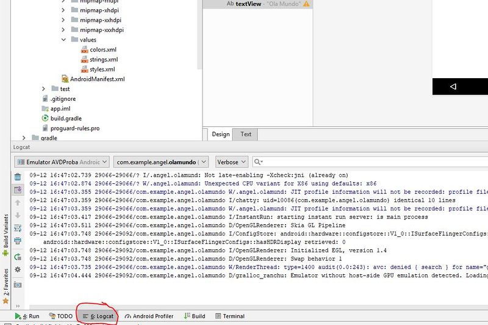
Task: Click the log line 'Not late-enabling -Xcheck:jni'
Action: [x=188, y=175]
